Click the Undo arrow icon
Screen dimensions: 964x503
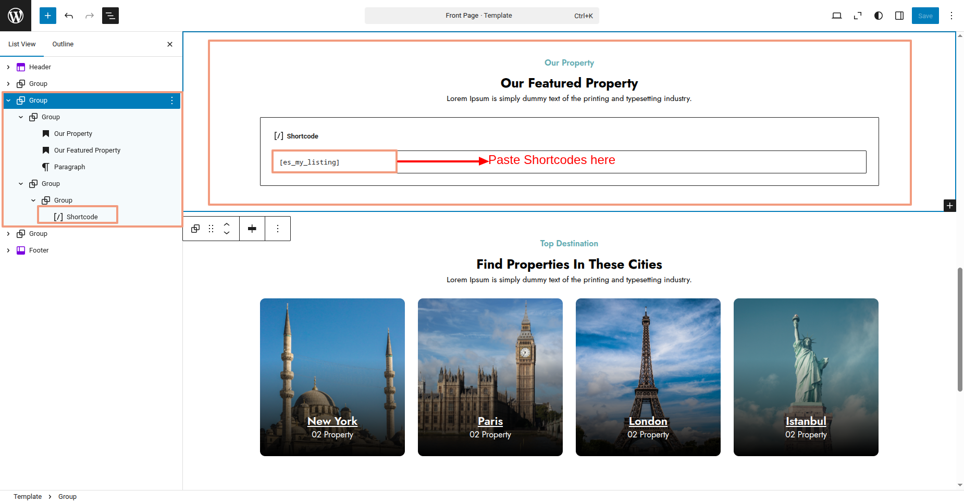[69, 16]
